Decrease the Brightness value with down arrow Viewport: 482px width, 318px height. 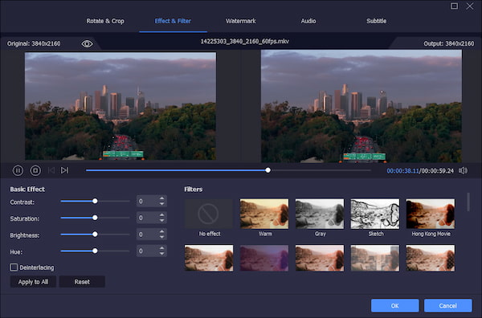click(161, 237)
